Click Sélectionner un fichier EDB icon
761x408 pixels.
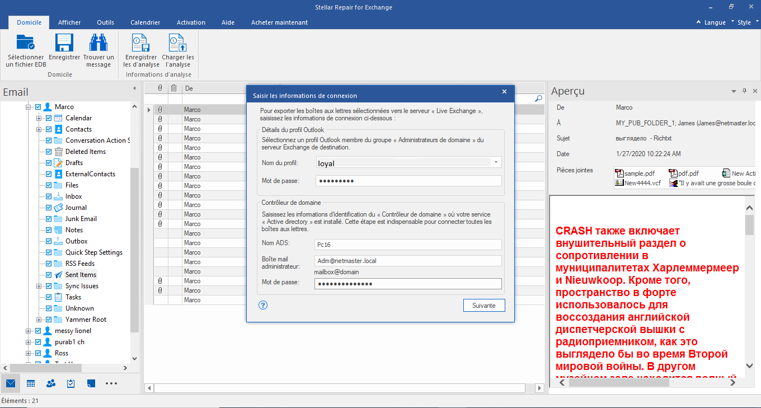click(x=25, y=44)
